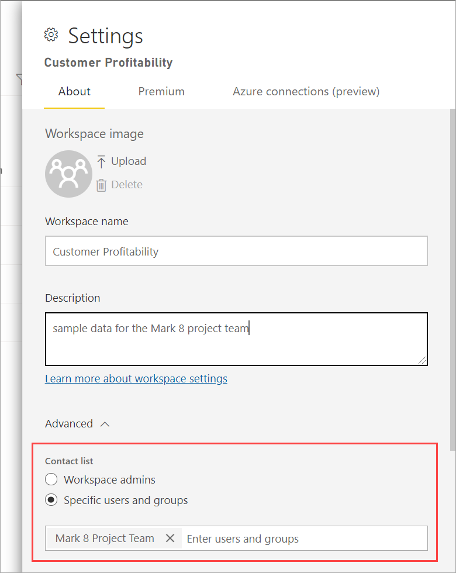The width and height of the screenshot is (456, 573).
Task: Click the Learn more about workspace settings link
Action: (136, 378)
